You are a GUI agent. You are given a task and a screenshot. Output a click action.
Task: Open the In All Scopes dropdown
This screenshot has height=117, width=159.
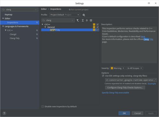[134, 68]
